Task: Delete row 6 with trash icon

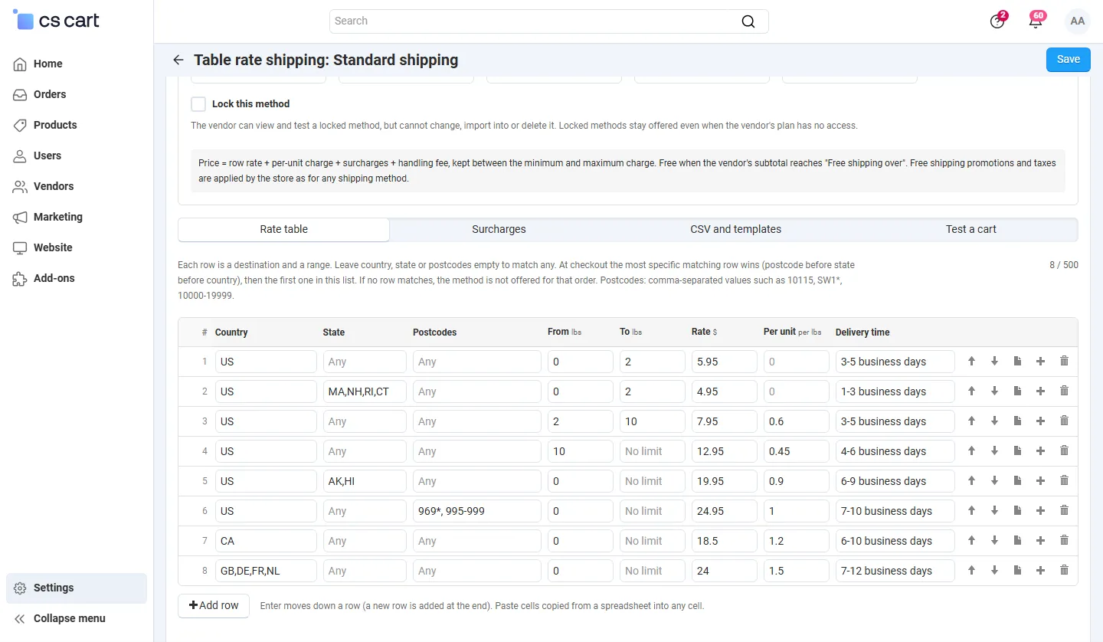Action: point(1064,511)
